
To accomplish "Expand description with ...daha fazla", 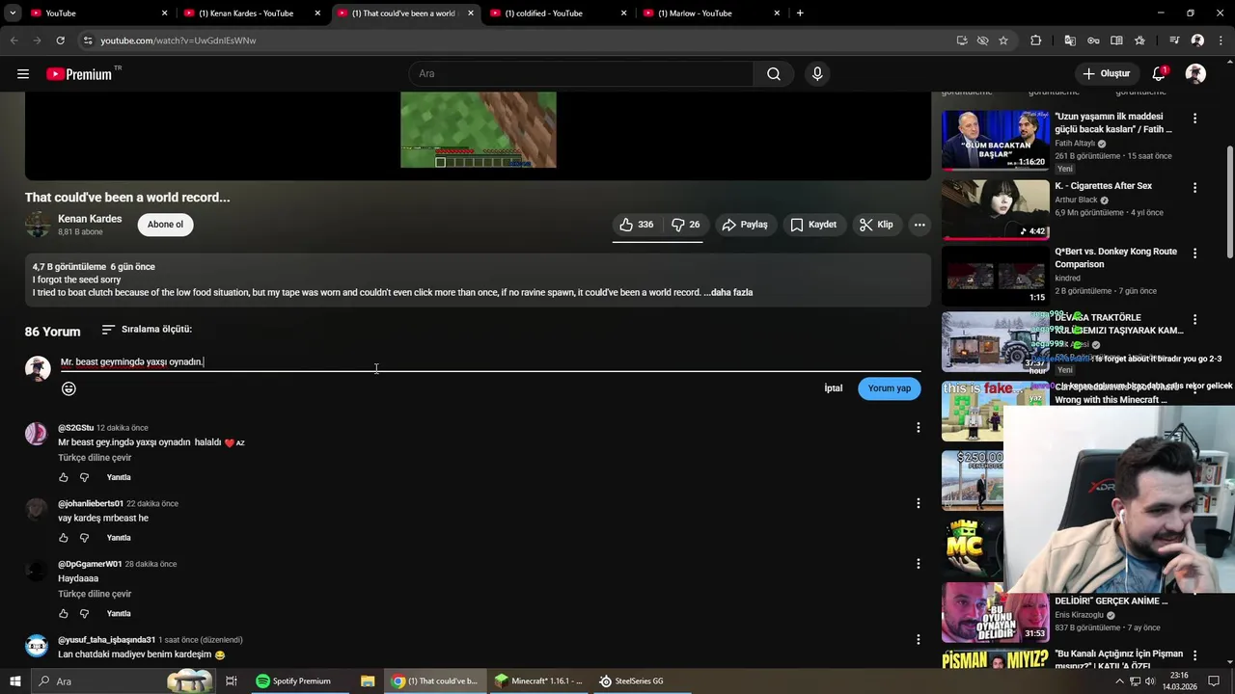I will pos(728,292).
